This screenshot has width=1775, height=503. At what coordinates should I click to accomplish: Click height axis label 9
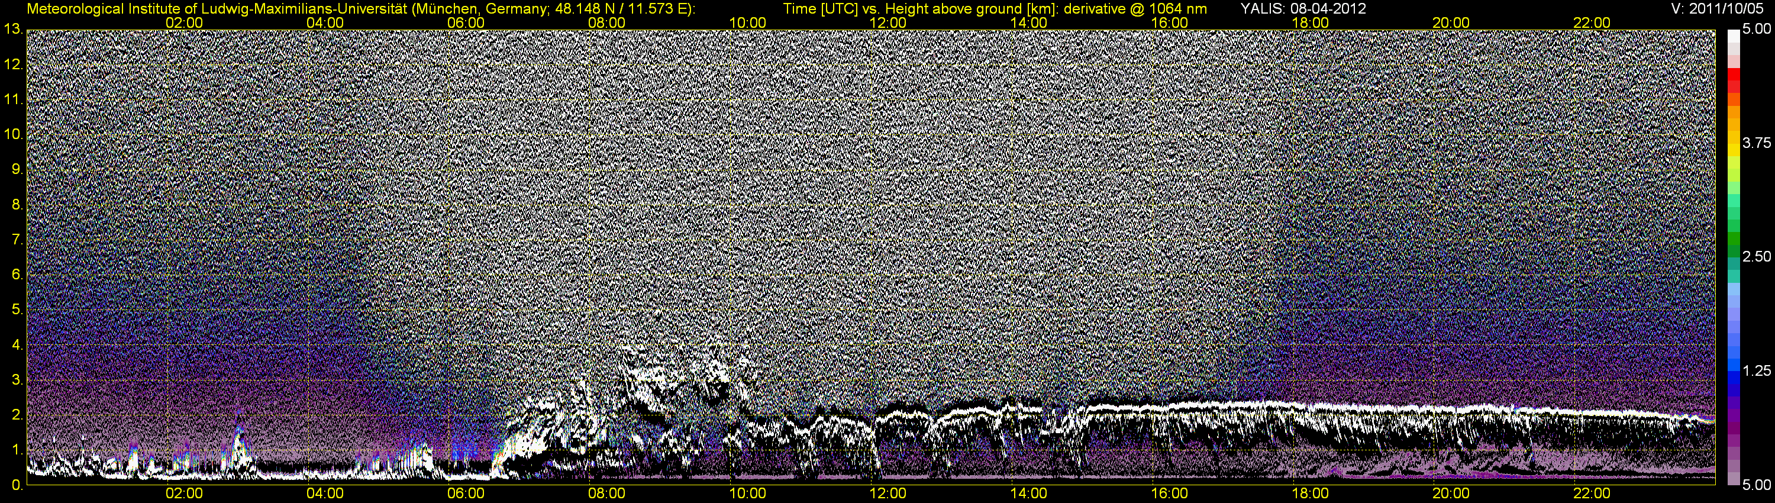tap(17, 170)
